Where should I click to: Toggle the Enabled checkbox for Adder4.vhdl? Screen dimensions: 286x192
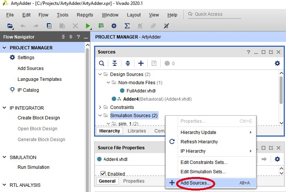(x=103, y=174)
